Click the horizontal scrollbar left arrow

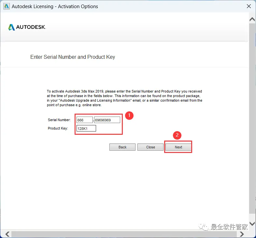pos(7,234)
